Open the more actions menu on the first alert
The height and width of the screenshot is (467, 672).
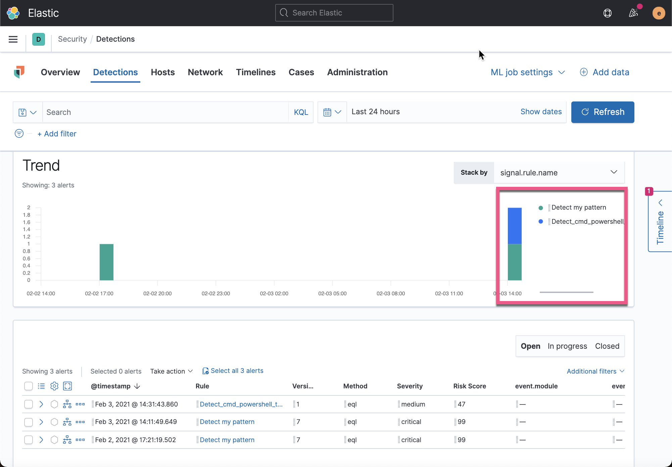coord(80,404)
